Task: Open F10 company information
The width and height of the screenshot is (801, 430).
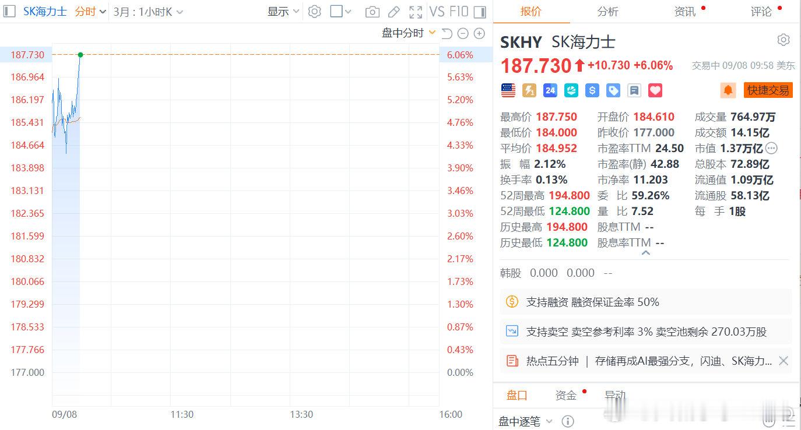Action: [x=459, y=12]
